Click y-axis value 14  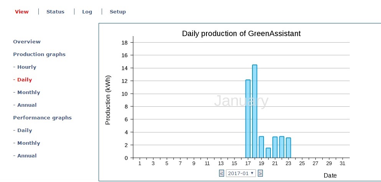[x=124, y=68]
